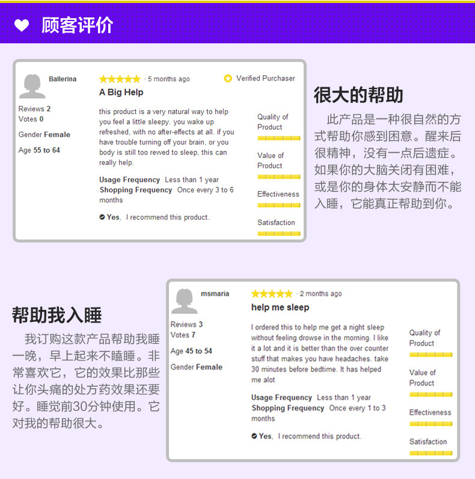Click Ballerina's gray avatar silhouette
This screenshot has height=479, width=475.
click(32, 87)
